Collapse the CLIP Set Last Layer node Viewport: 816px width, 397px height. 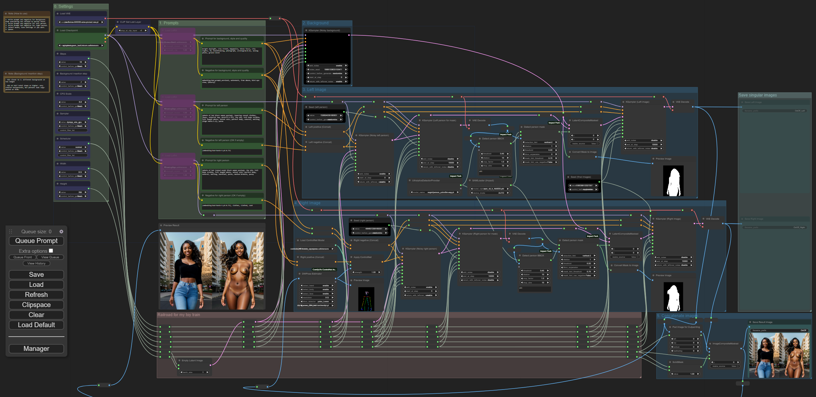point(117,22)
